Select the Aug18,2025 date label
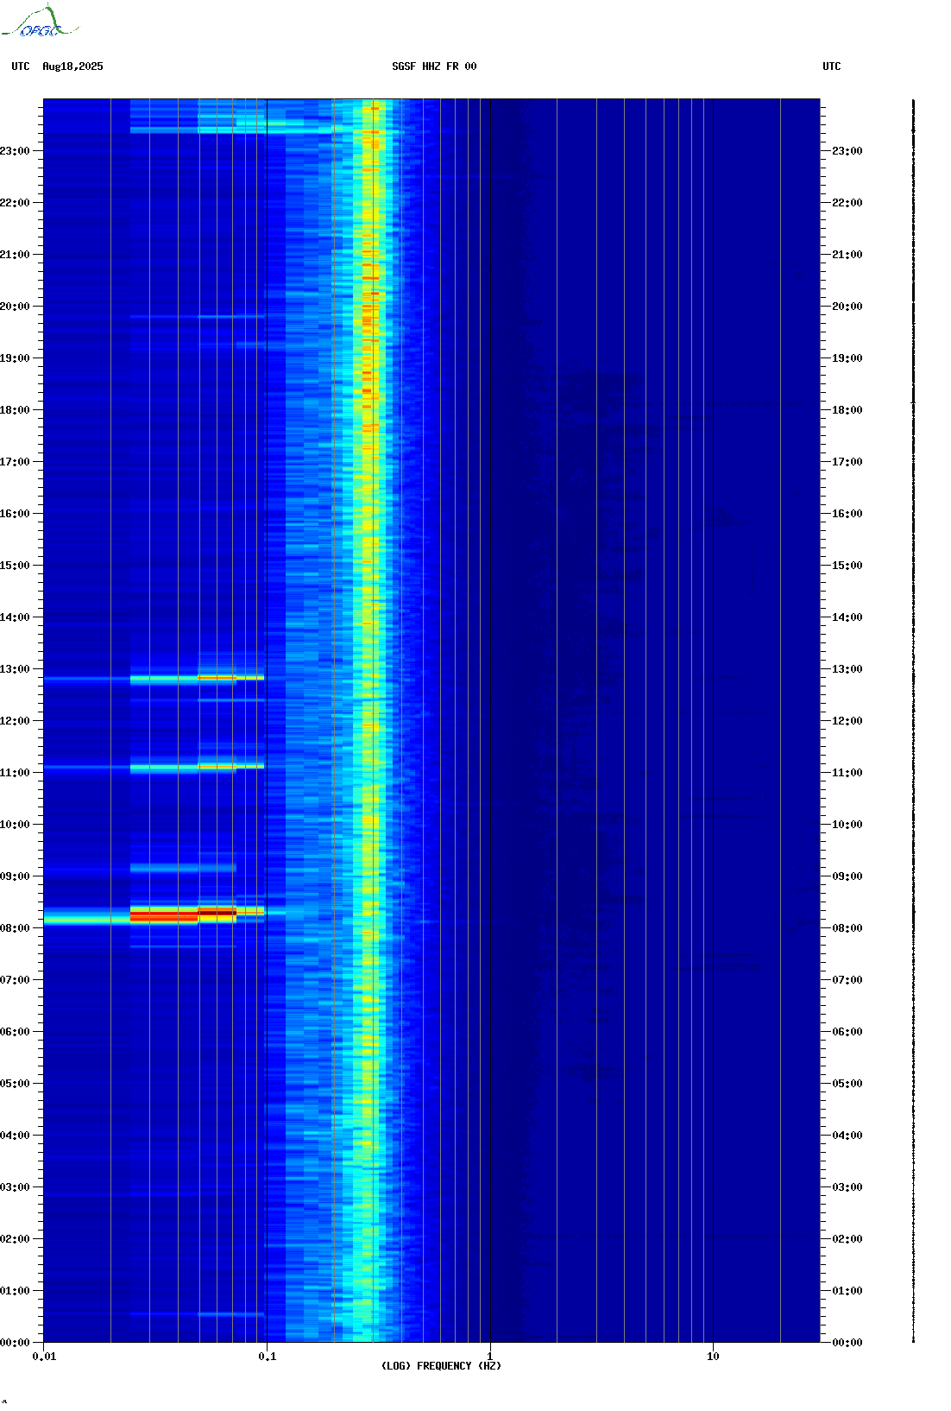Viewport: 951px width, 1411px height. click(x=72, y=66)
